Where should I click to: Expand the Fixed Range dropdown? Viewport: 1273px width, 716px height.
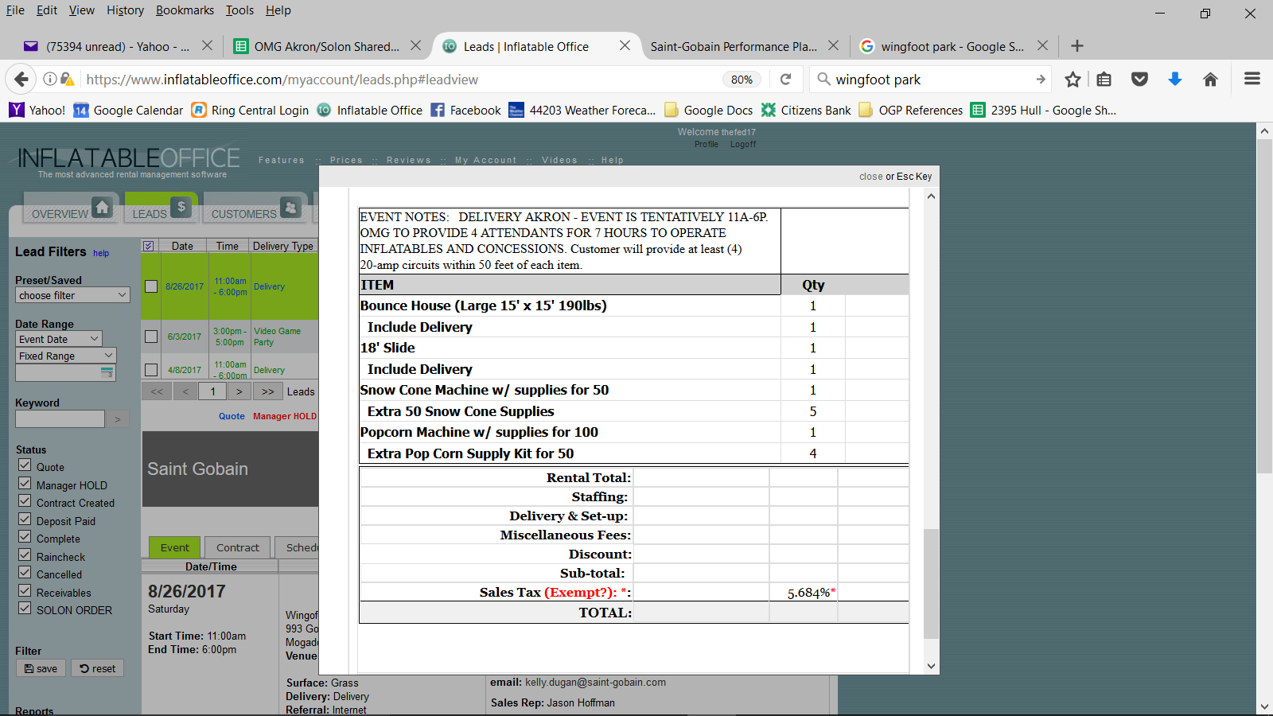tap(66, 356)
